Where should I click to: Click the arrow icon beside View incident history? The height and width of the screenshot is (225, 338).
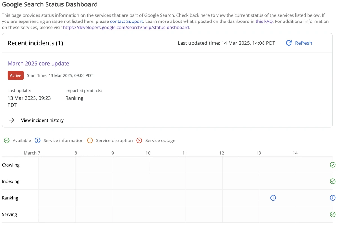tap(12, 120)
